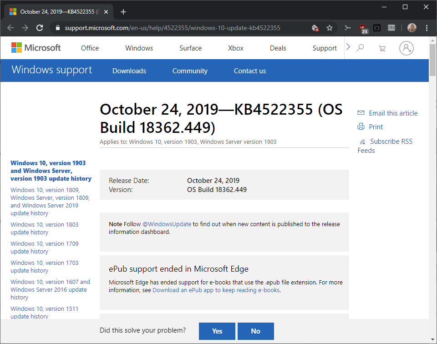Viewport: 437px width, 344px height.
Task: Click 'ePub support ended in Microsoft Edge' heading
Action: [178, 269]
